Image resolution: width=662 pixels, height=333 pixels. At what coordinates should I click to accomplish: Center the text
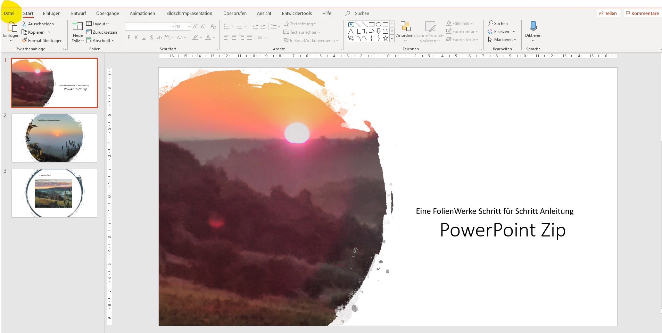pyautogui.click(x=234, y=38)
